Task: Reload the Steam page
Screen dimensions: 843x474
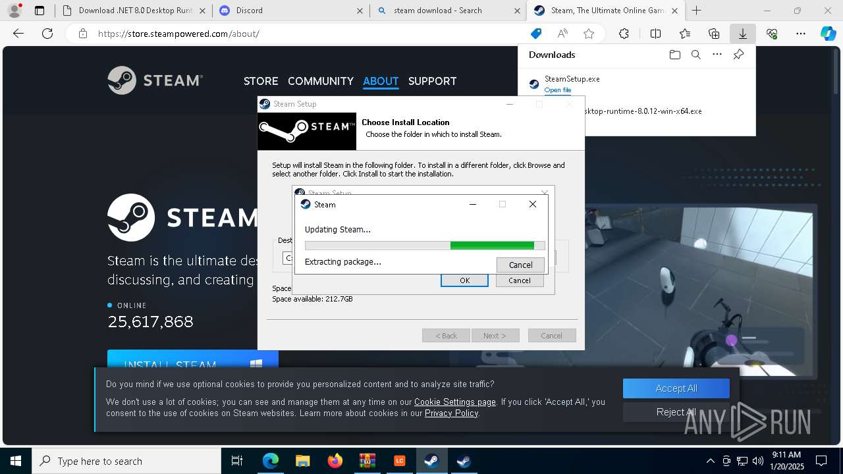Action: [47, 34]
